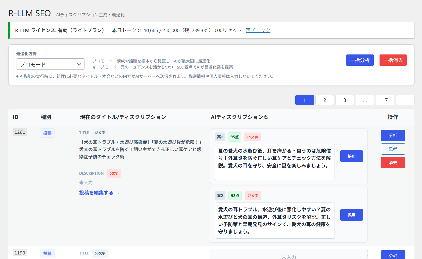Viewport: 422px width, 259px height.
Task: Jump to the last page 17
Action: (x=385, y=100)
